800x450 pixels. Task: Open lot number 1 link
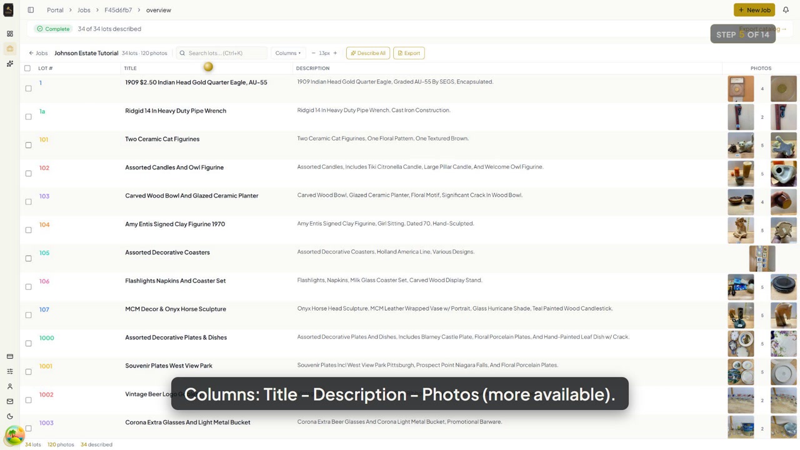pyautogui.click(x=41, y=82)
